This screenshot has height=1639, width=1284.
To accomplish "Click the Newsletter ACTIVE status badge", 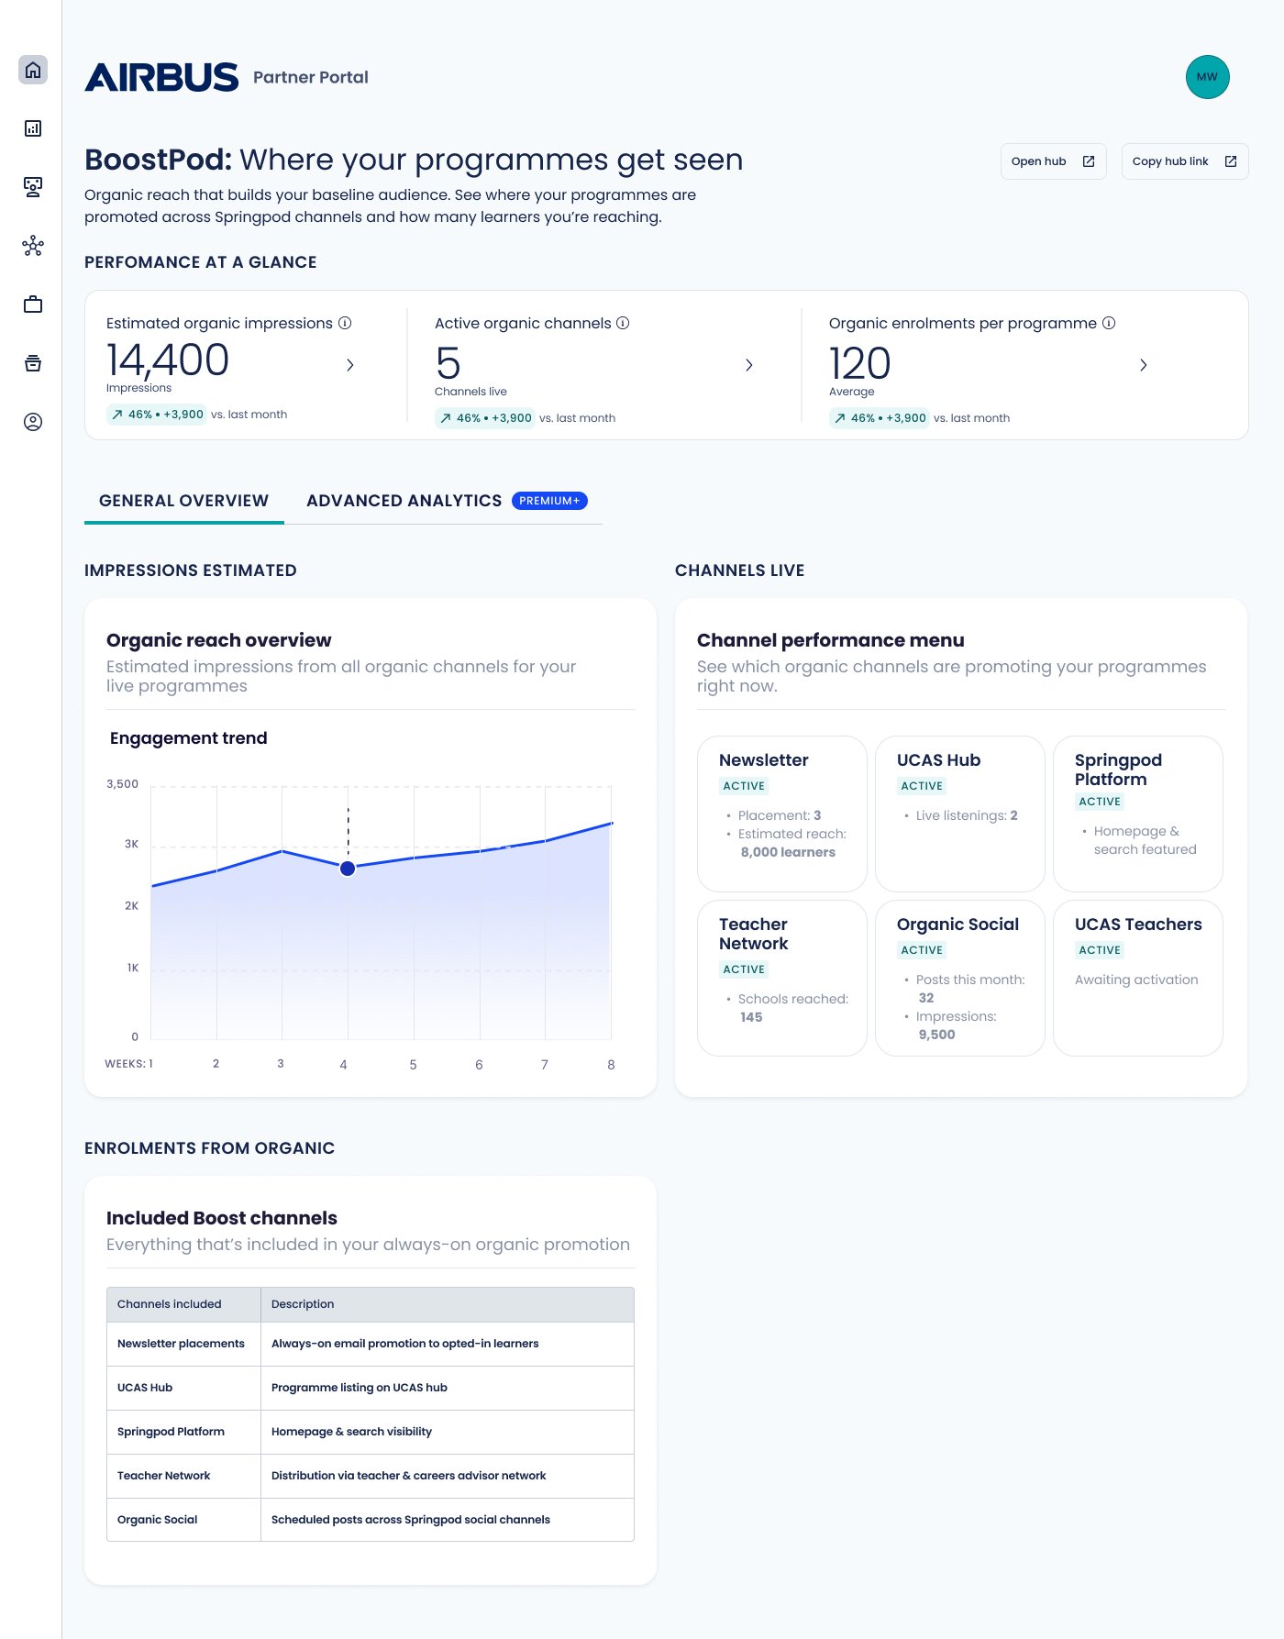I will point(744,786).
